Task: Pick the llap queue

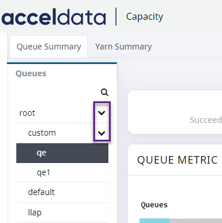Action: coord(62,213)
